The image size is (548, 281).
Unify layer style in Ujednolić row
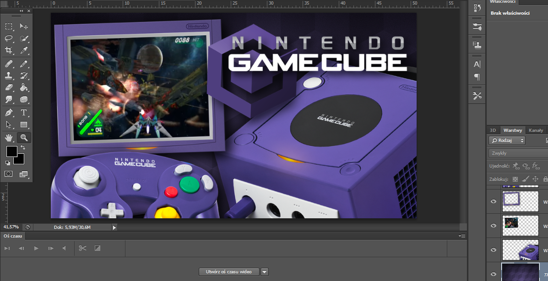[536, 166]
